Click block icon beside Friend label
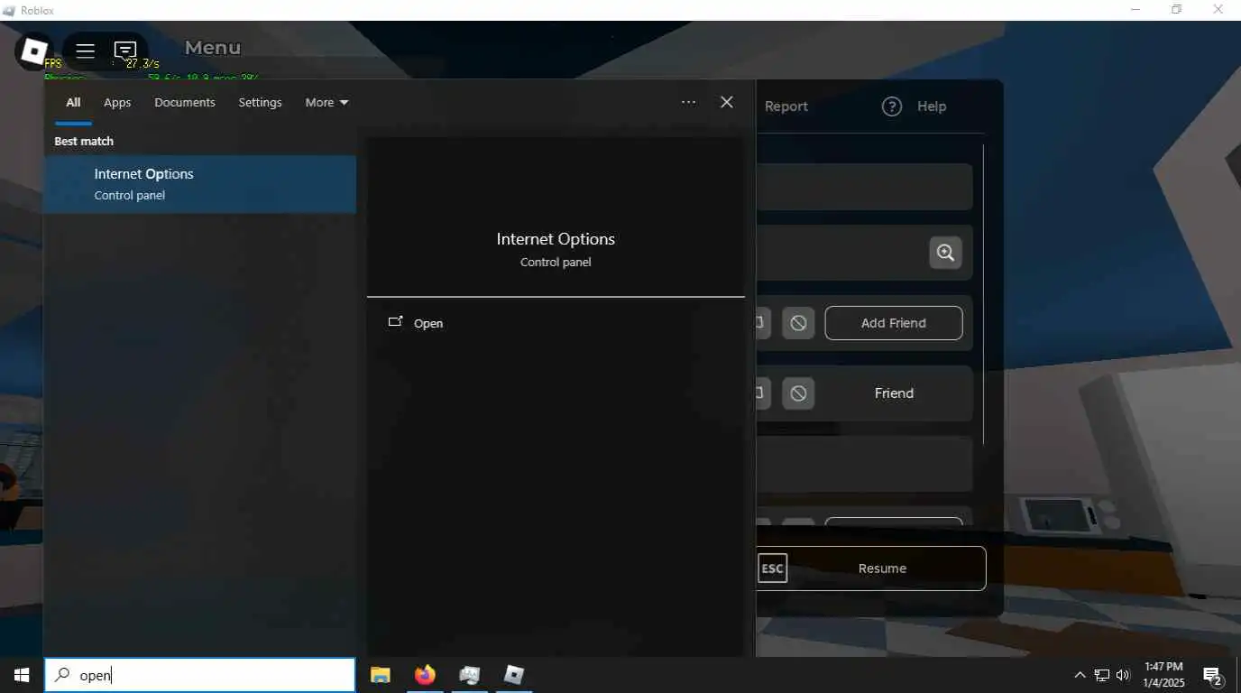Screen dimensions: 1241x693 (x=798, y=393)
